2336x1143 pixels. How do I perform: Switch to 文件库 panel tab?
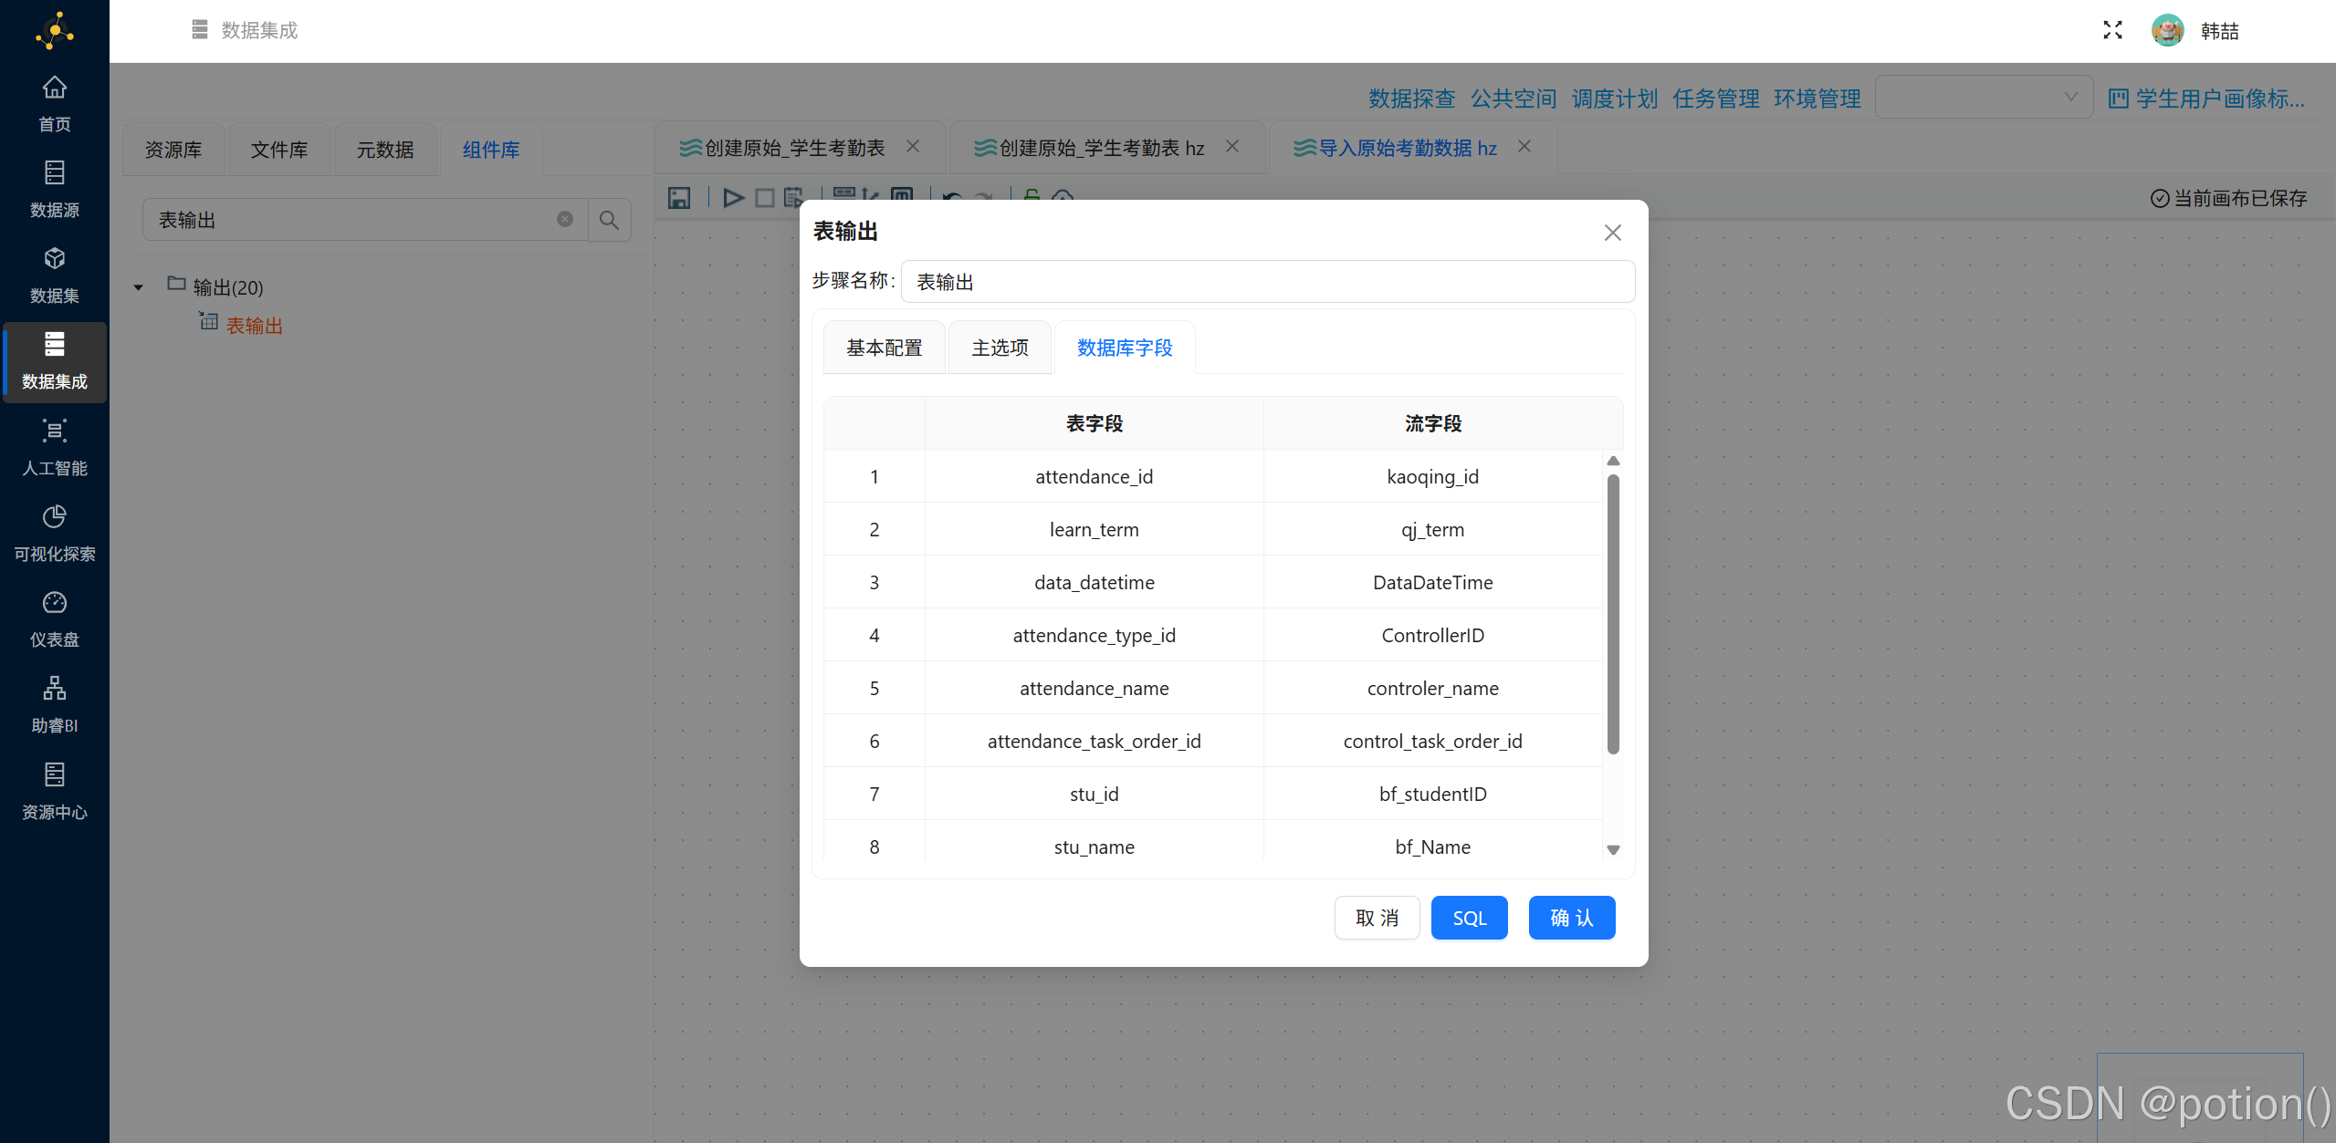[x=279, y=150]
